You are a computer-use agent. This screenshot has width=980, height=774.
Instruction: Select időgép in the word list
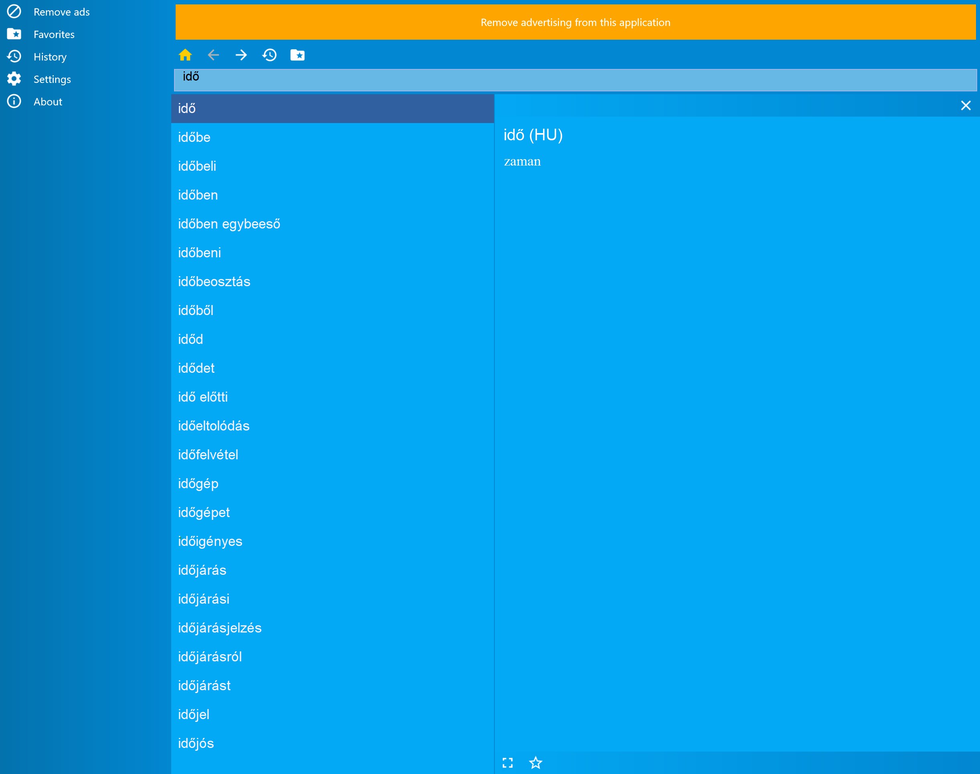pyautogui.click(x=198, y=483)
